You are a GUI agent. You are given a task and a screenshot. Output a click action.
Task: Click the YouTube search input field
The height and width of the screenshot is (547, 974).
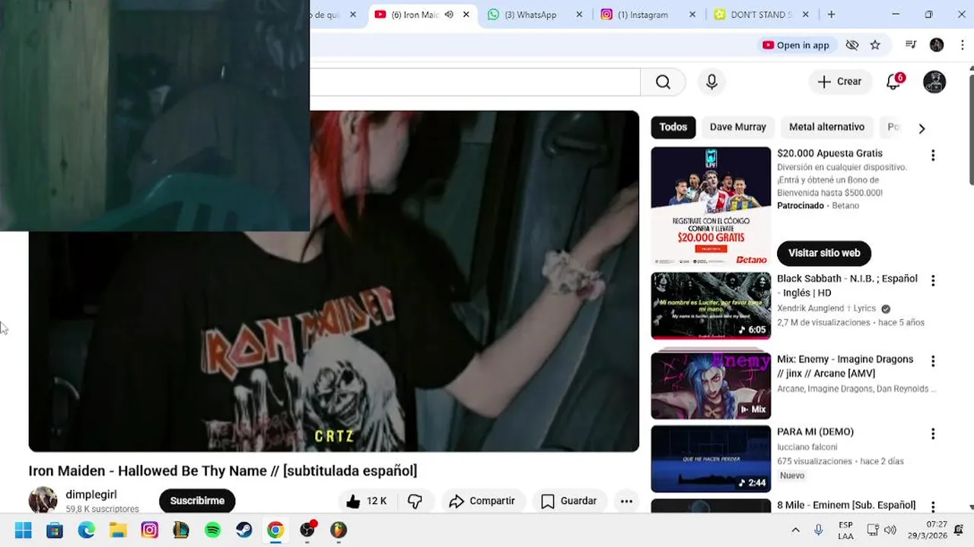tap(475, 82)
